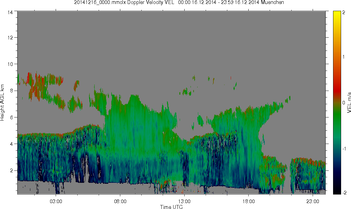
Task: Click the height tick label 4
Action: click(x=11, y=144)
